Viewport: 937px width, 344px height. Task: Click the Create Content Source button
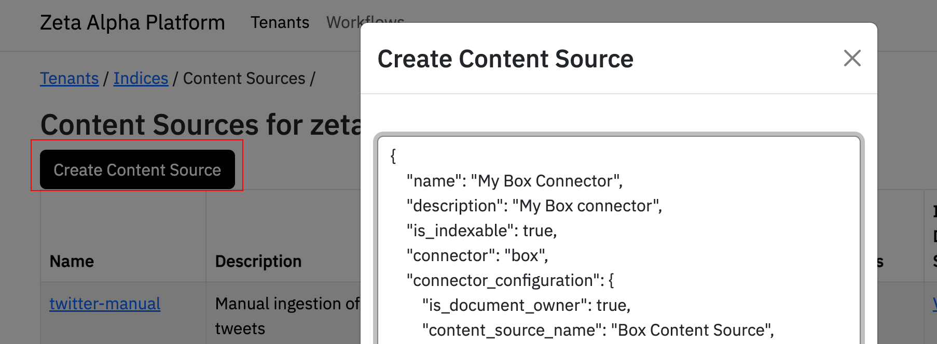point(137,169)
